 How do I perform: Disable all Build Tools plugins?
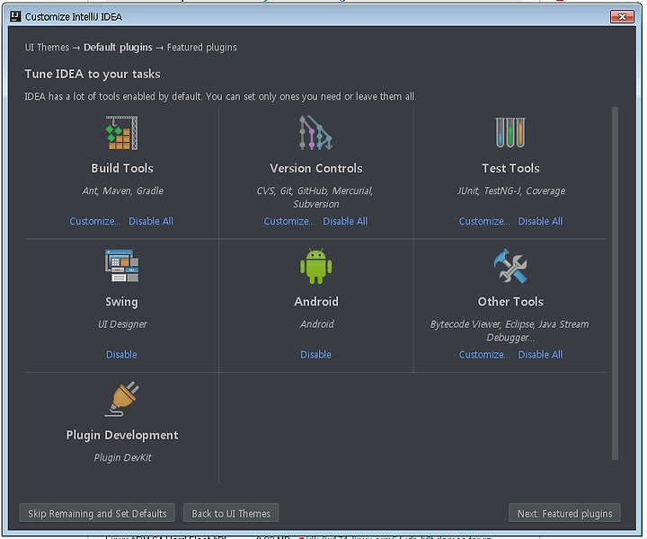(x=151, y=222)
